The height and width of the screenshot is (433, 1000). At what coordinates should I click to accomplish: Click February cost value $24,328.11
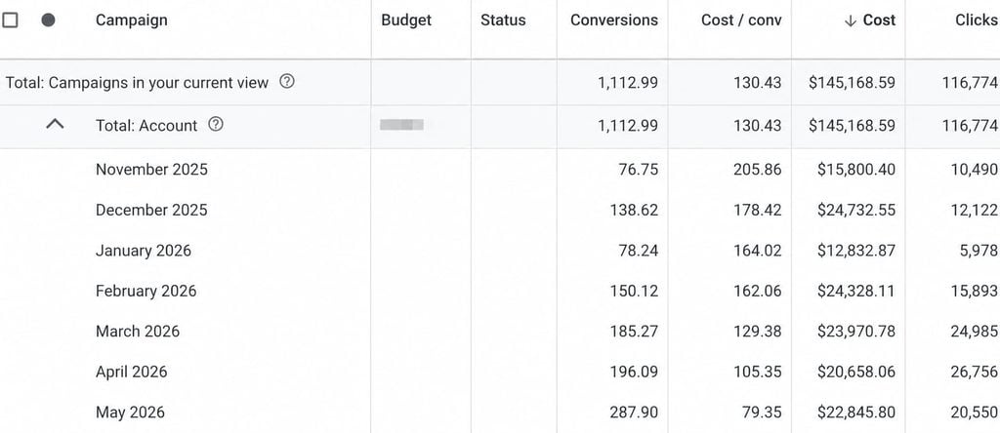[x=856, y=291]
